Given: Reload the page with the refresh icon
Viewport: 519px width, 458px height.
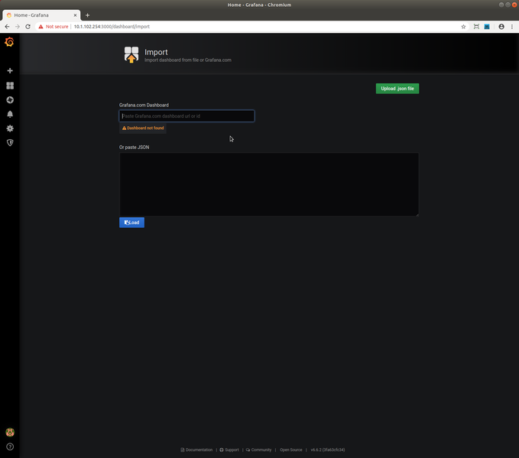Looking at the screenshot, I should [x=28, y=27].
